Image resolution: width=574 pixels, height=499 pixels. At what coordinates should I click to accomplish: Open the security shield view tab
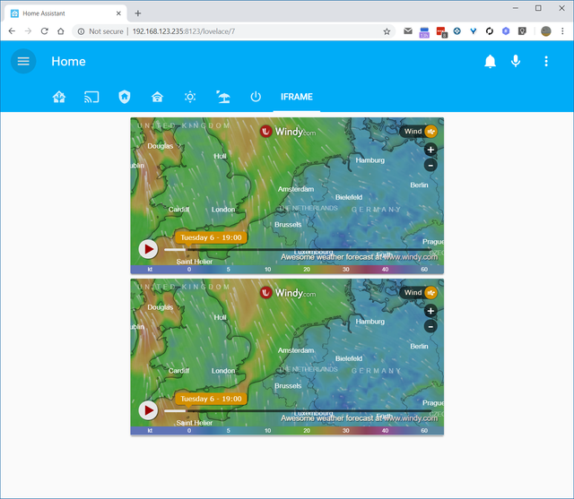(x=125, y=97)
